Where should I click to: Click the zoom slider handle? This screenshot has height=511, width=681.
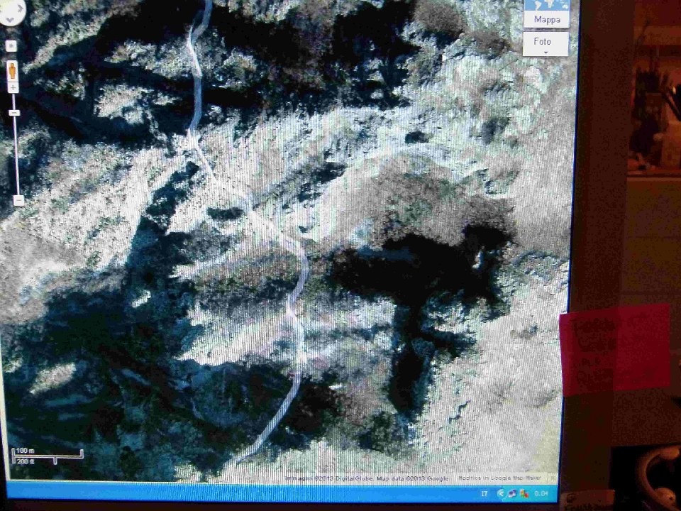(x=14, y=113)
